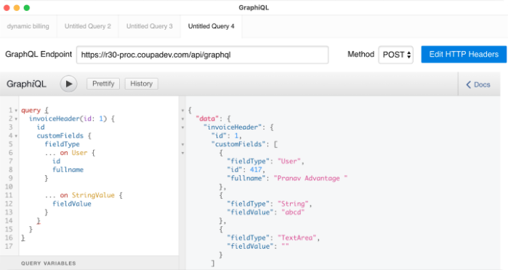Click the 'query' keyword on line 1
The height and width of the screenshot is (270, 508).
[31, 111]
